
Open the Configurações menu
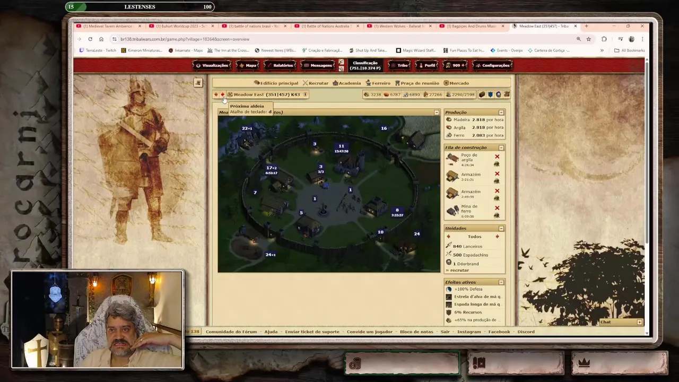pyautogui.click(x=492, y=65)
